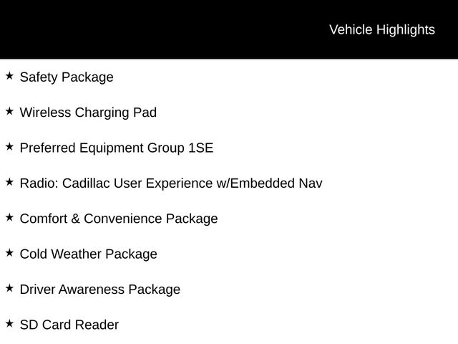The width and height of the screenshot is (458, 344).
Task: Click the word Cadillac in the Radio line
Action: (x=86, y=183)
